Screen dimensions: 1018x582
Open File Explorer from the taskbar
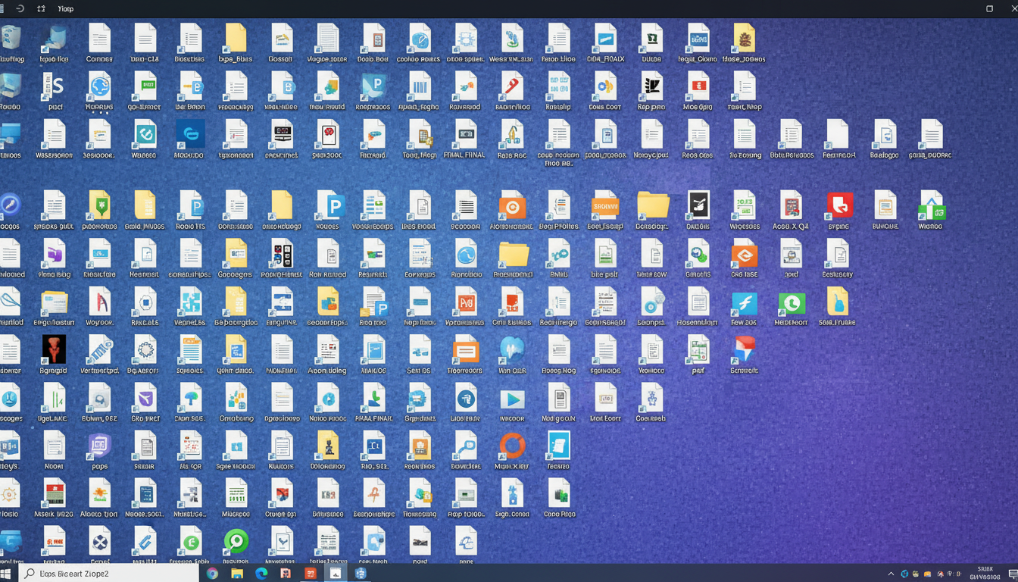pos(238,573)
